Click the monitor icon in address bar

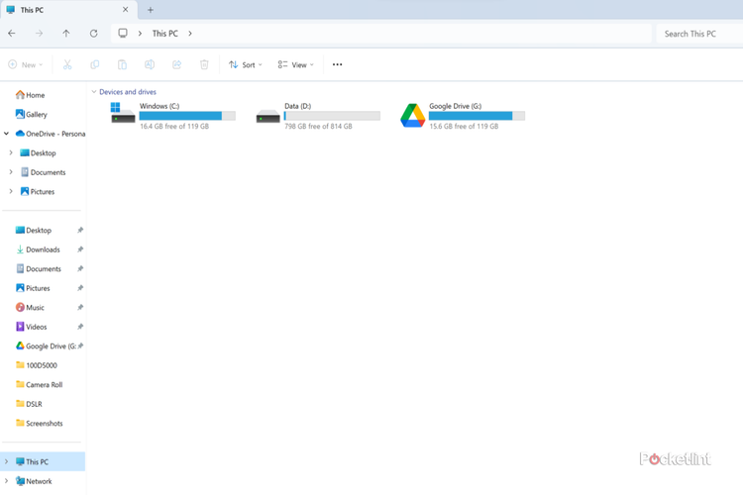click(123, 33)
